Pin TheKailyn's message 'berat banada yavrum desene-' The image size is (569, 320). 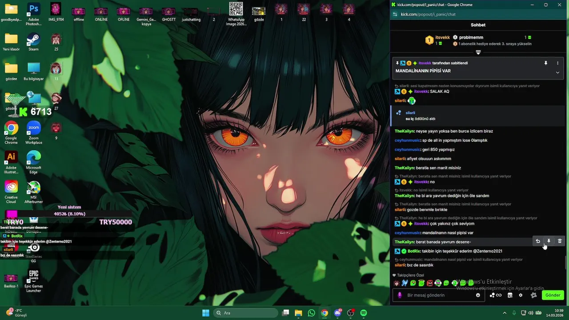pyautogui.click(x=549, y=241)
